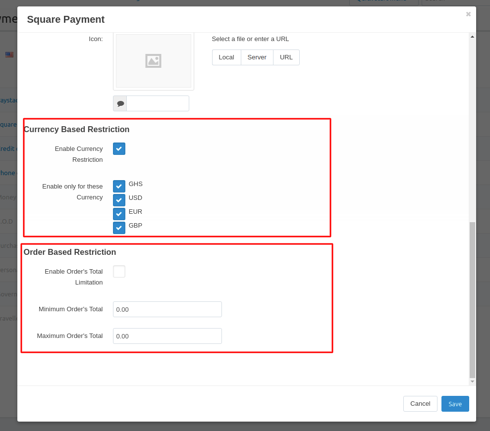Disable the Enable Currency Restriction checkbox
490x431 pixels.
point(119,149)
